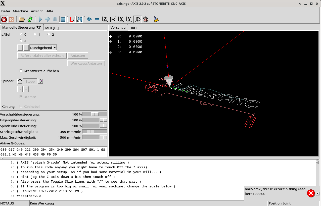Click the active G-codes text box
The image size is (321, 206).
coord(54,152)
